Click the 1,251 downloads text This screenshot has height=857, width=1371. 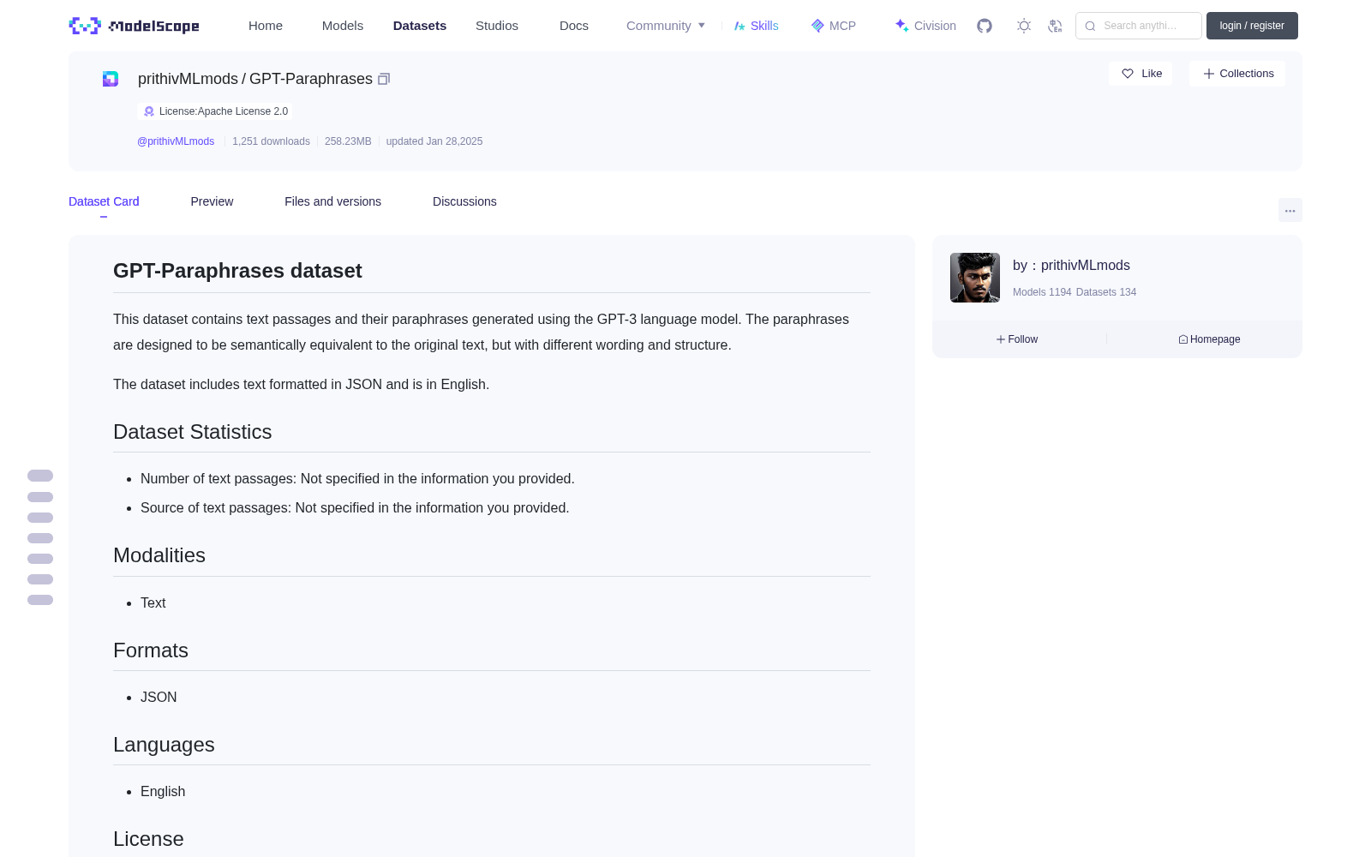[x=271, y=141]
